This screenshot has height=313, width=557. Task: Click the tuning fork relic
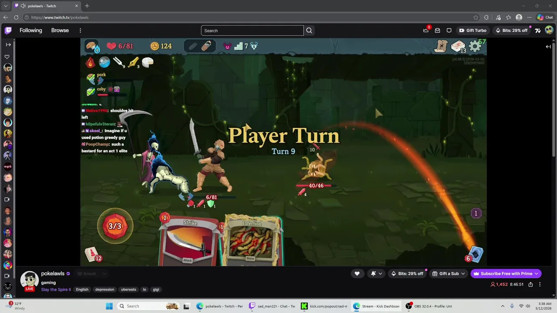118,62
